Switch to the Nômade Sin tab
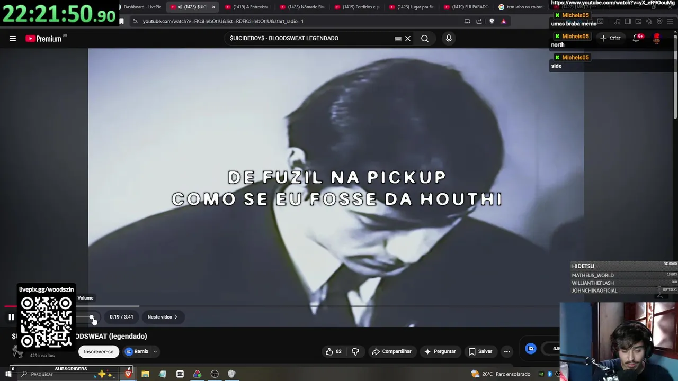The image size is (678, 381). pyautogui.click(x=302, y=7)
